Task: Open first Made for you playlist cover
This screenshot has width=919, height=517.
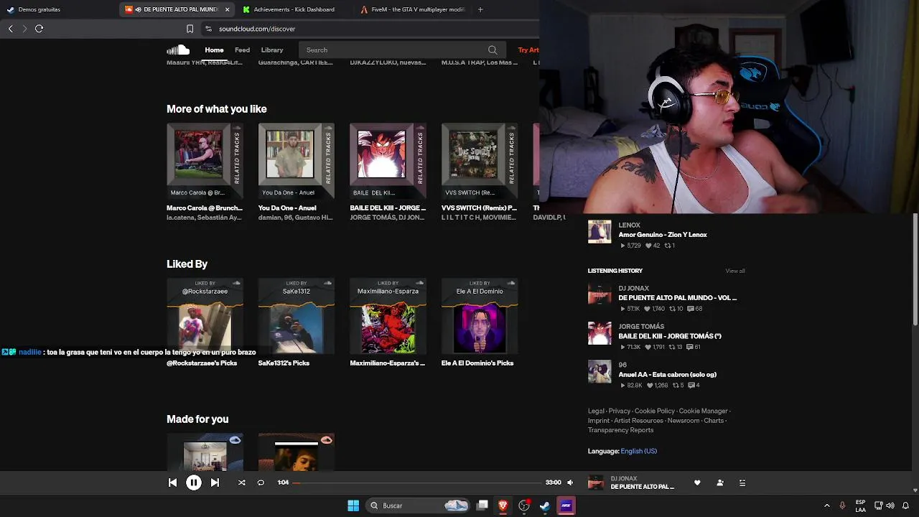Action: [x=205, y=452]
